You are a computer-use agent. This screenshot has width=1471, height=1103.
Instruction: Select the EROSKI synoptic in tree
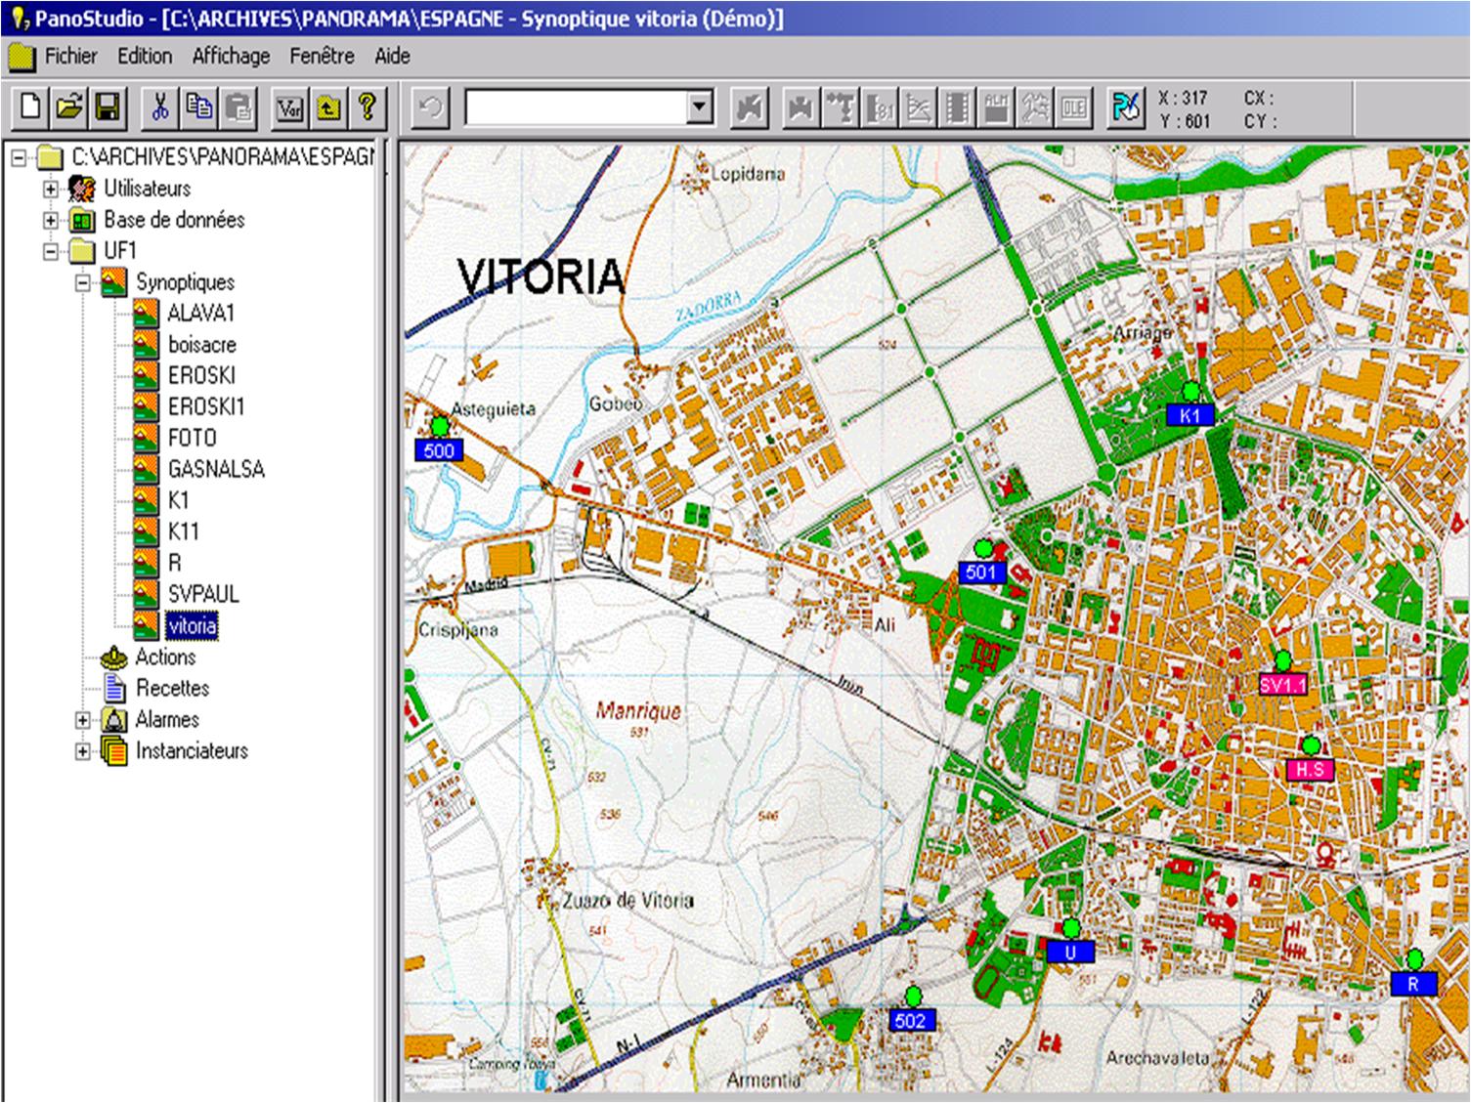tap(201, 375)
